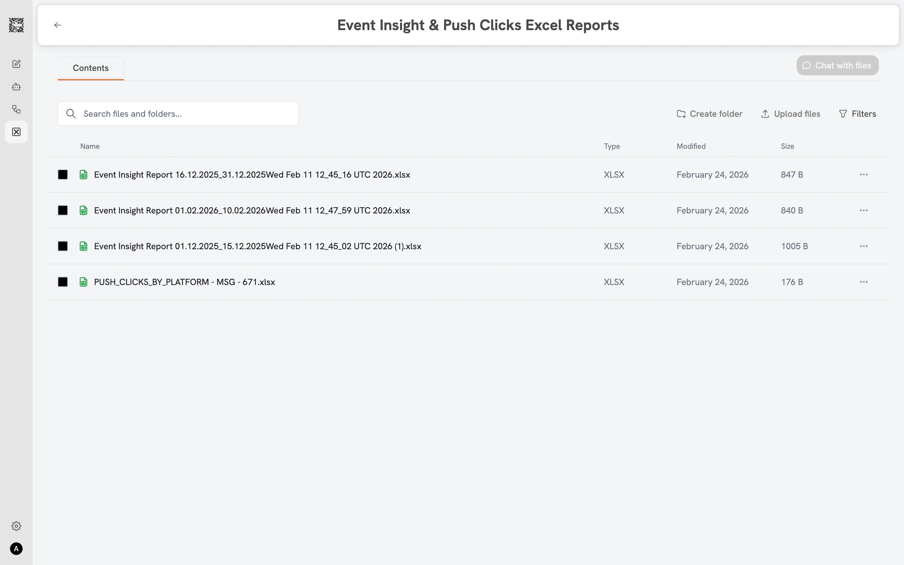Open actions menu on PUSH_CLICKS_BY_PLATFORM row

864,282
